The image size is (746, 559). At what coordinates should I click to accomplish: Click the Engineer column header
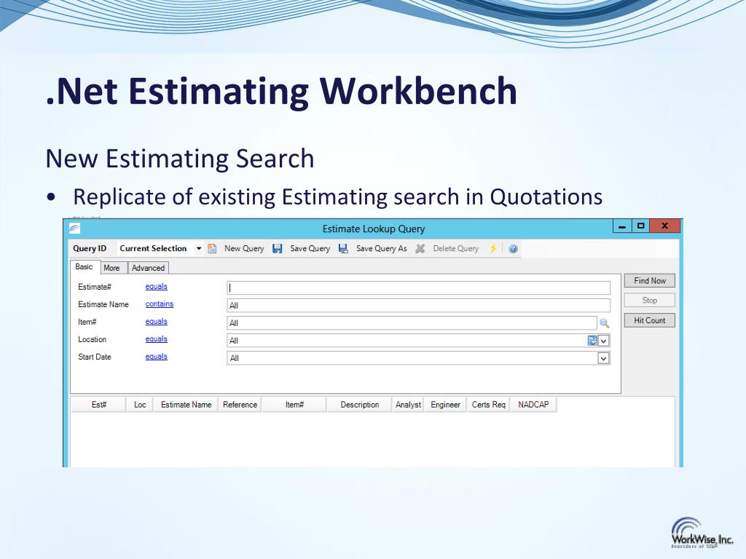pos(445,405)
